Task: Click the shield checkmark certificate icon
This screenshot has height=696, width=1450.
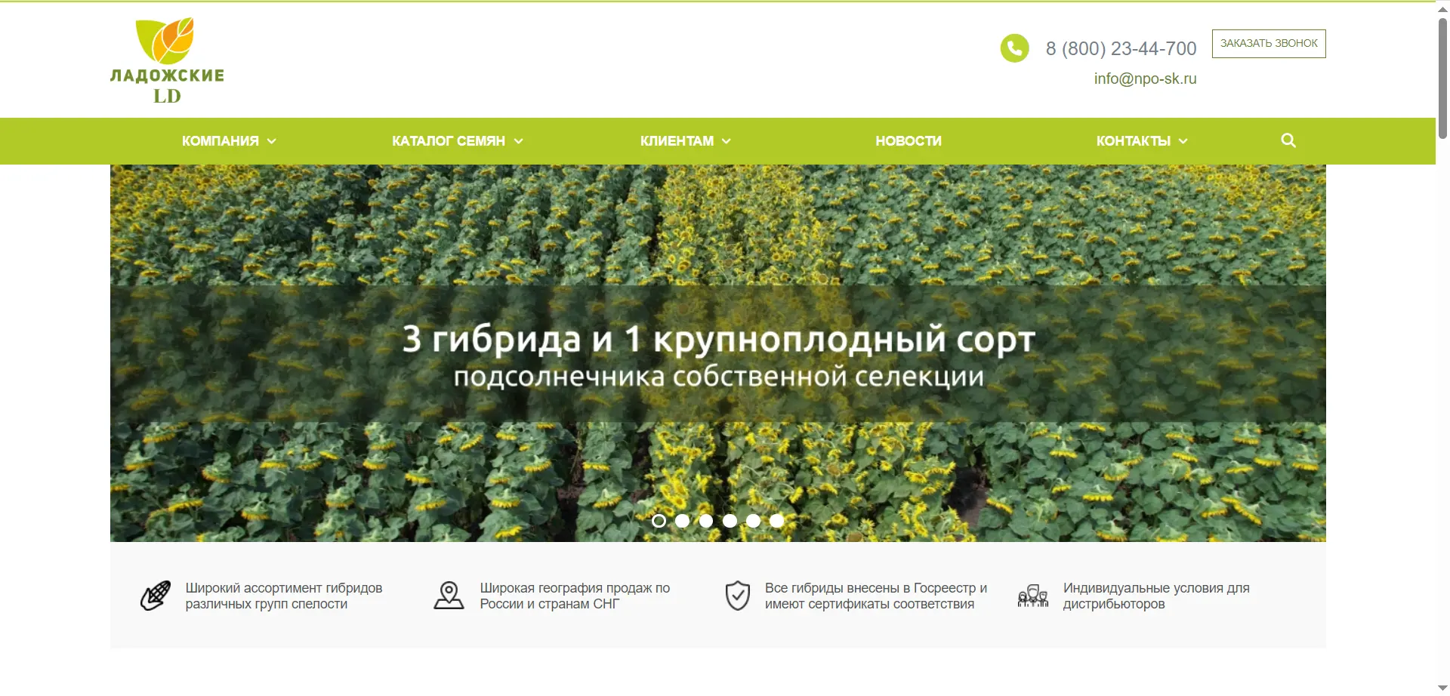Action: pyautogui.click(x=738, y=596)
